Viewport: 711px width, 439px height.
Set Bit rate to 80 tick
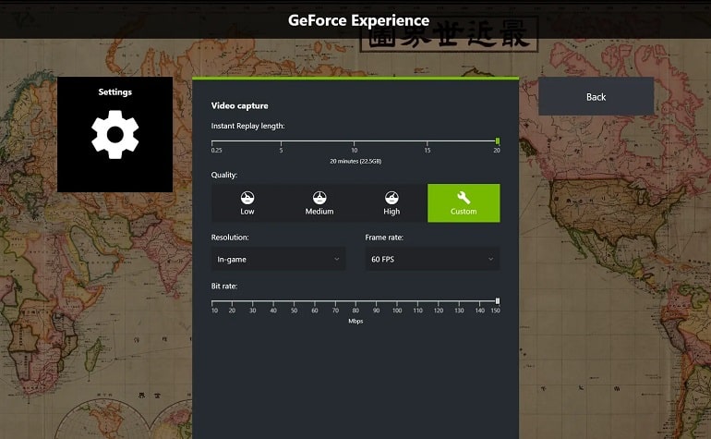click(x=355, y=301)
